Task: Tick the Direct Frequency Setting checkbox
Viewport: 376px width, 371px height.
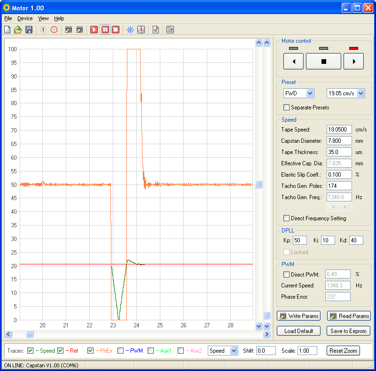Action: [286, 218]
